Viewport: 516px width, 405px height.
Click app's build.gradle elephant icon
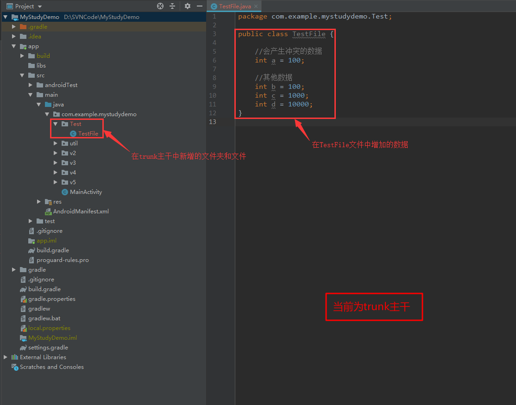point(31,250)
